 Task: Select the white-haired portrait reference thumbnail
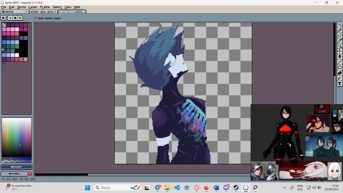pos(334,171)
